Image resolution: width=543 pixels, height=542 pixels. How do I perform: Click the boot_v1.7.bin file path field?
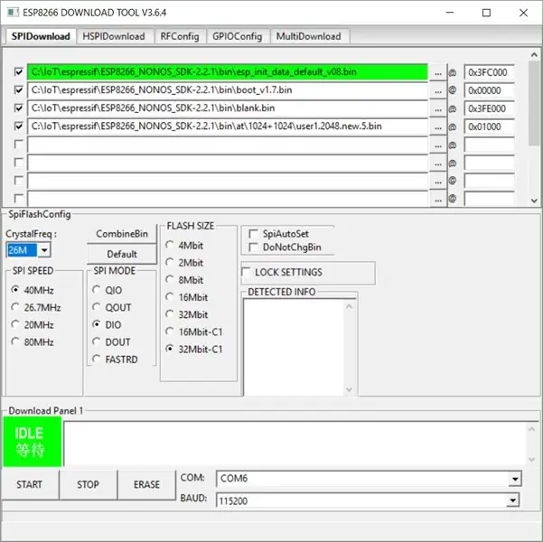[x=228, y=90]
